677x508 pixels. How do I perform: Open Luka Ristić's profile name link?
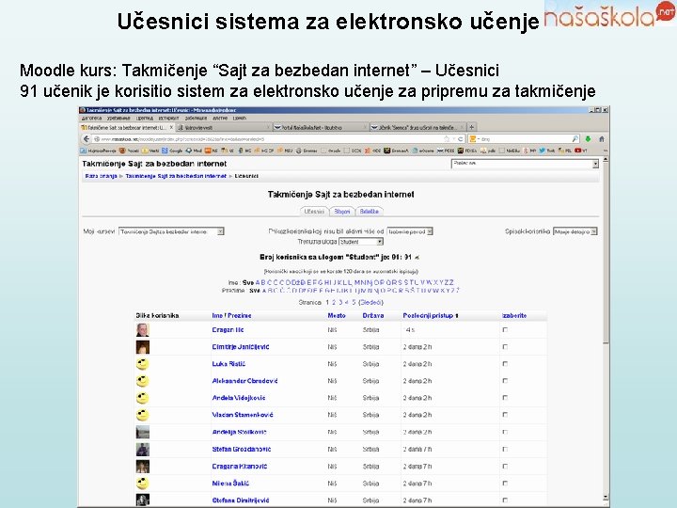click(x=228, y=364)
